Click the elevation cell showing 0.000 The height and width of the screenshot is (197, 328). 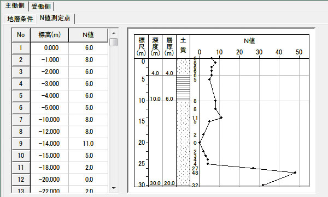(x=50, y=48)
